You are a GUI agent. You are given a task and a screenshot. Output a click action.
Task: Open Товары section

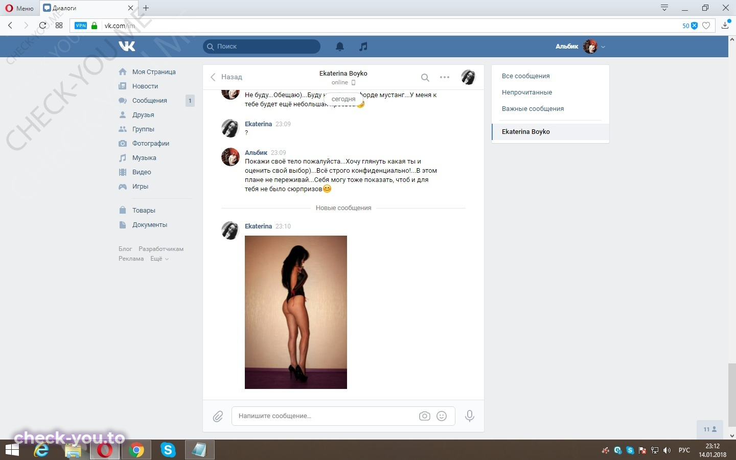[144, 211]
